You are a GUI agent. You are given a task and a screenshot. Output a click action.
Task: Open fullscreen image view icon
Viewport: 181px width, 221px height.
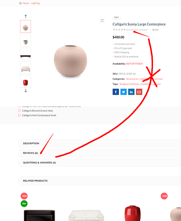[x=102, y=20]
